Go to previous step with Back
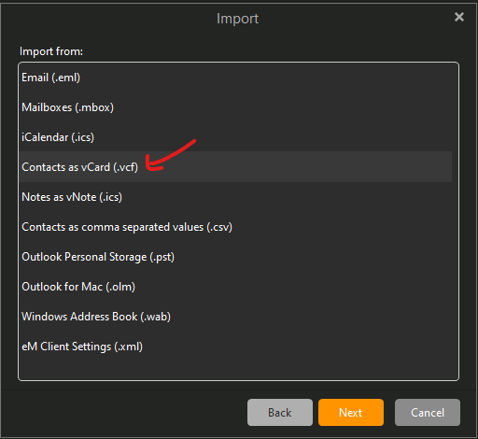Screen dimensions: 478x439 280,413
